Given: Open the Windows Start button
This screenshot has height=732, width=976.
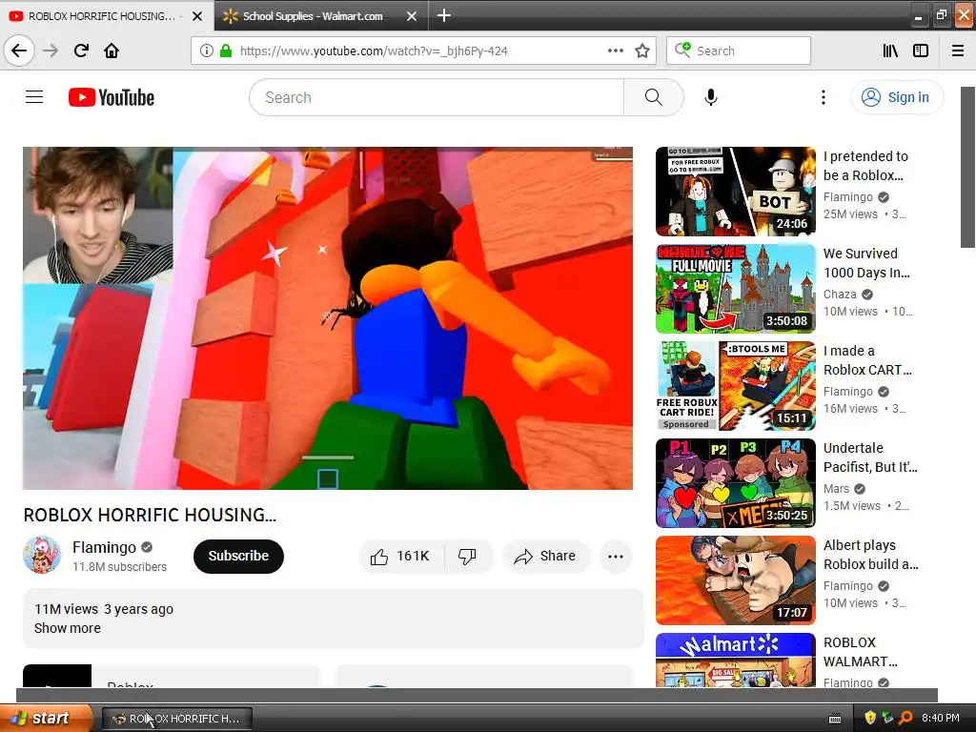Looking at the screenshot, I should (46, 718).
